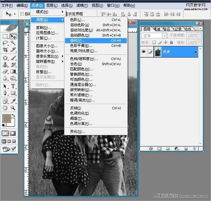Image resolution: width=211 pixels, height=201 pixels.
Task: Create new adjustment layer icon
Action: [x=176, y=149]
